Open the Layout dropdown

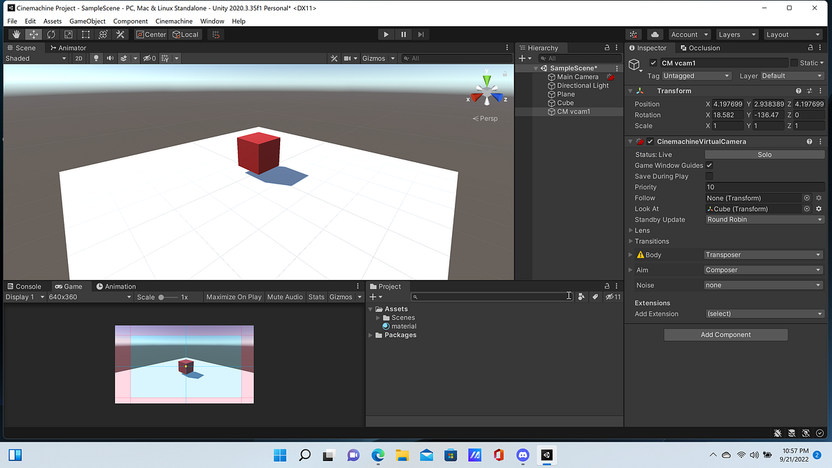pos(792,34)
